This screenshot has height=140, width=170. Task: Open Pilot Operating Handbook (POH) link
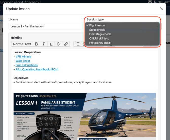point(37,69)
